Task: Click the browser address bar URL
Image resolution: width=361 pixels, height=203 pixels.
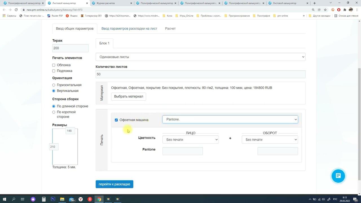Action: pyautogui.click(x=54, y=10)
